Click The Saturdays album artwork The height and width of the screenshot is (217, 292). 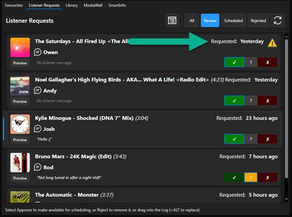[20, 47]
